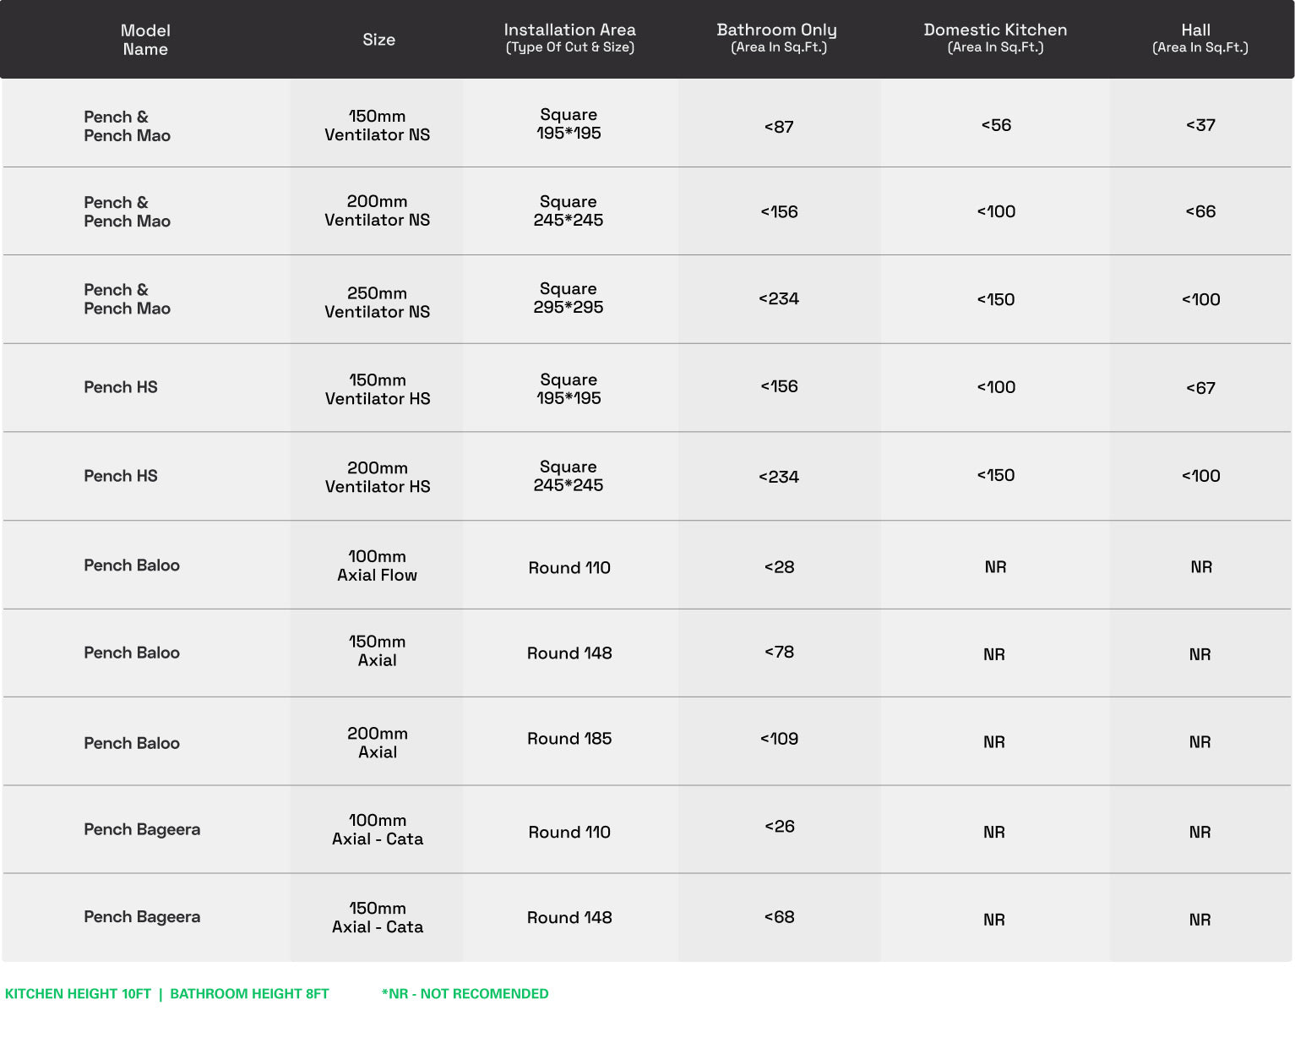The width and height of the screenshot is (1295, 1060).
Task: Select Pench & Pench Mao in 250mm row
Action: [127, 299]
